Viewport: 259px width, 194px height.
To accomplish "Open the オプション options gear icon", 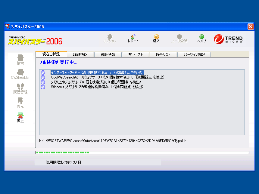I will click(x=110, y=38).
